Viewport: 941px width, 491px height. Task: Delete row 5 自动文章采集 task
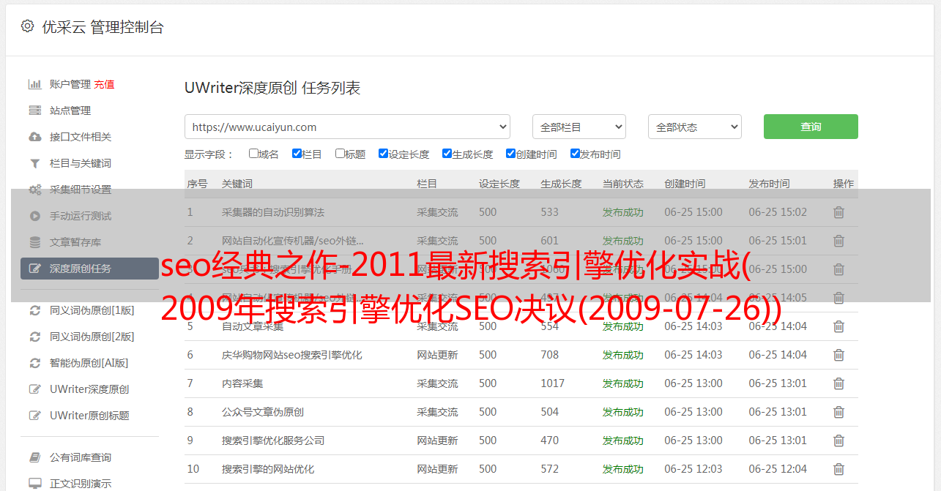[x=839, y=326]
